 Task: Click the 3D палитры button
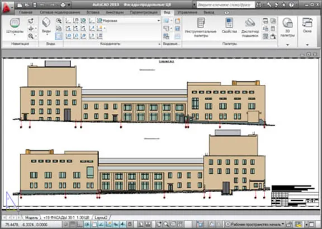(287, 27)
